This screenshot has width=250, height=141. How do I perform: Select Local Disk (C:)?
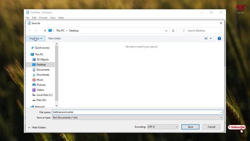click(x=45, y=95)
